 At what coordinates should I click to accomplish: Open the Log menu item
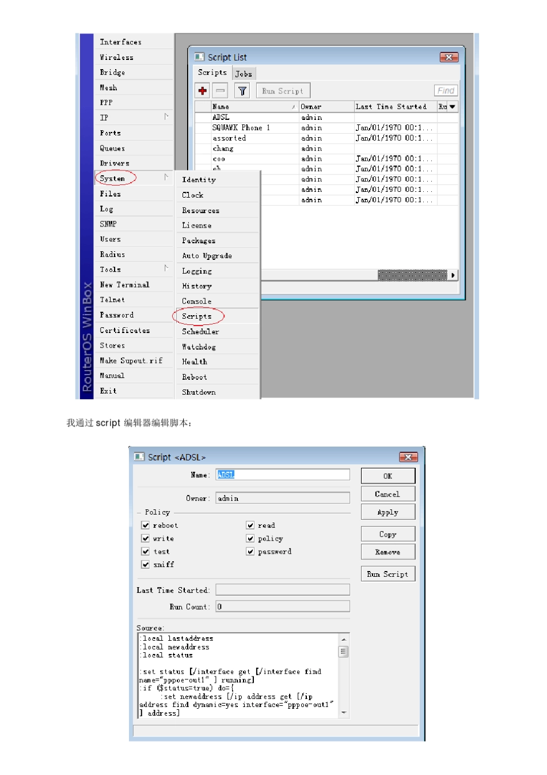(133, 209)
